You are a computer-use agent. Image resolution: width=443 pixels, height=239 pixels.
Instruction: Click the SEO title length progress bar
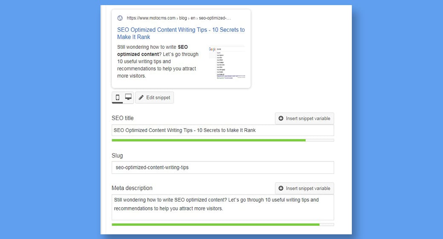point(222,140)
